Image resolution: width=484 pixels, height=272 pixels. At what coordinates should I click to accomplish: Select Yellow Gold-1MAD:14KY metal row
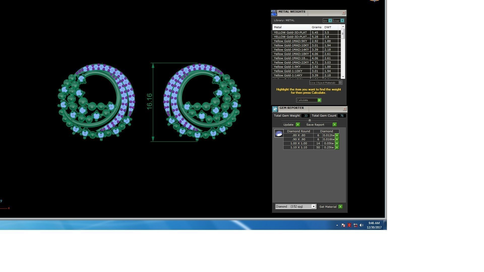[291, 50]
